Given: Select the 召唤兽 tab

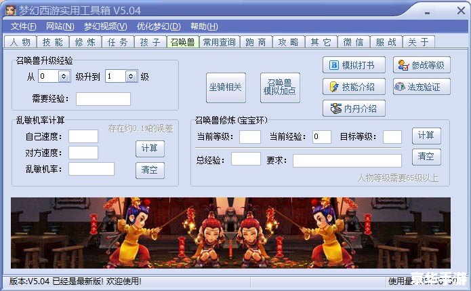Looking at the screenshot, I should [182, 42].
